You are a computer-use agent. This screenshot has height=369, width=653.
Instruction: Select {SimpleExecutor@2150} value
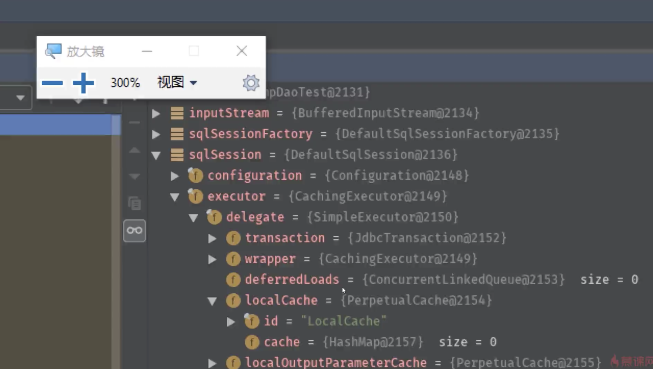click(x=383, y=217)
